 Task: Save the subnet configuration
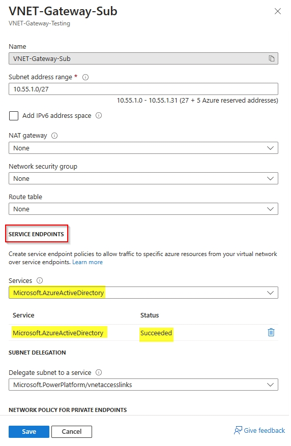[x=29, y=431]
